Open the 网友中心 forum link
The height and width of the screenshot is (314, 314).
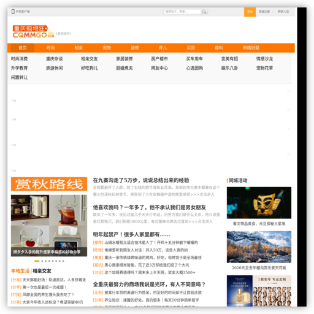tap(159, 68)
